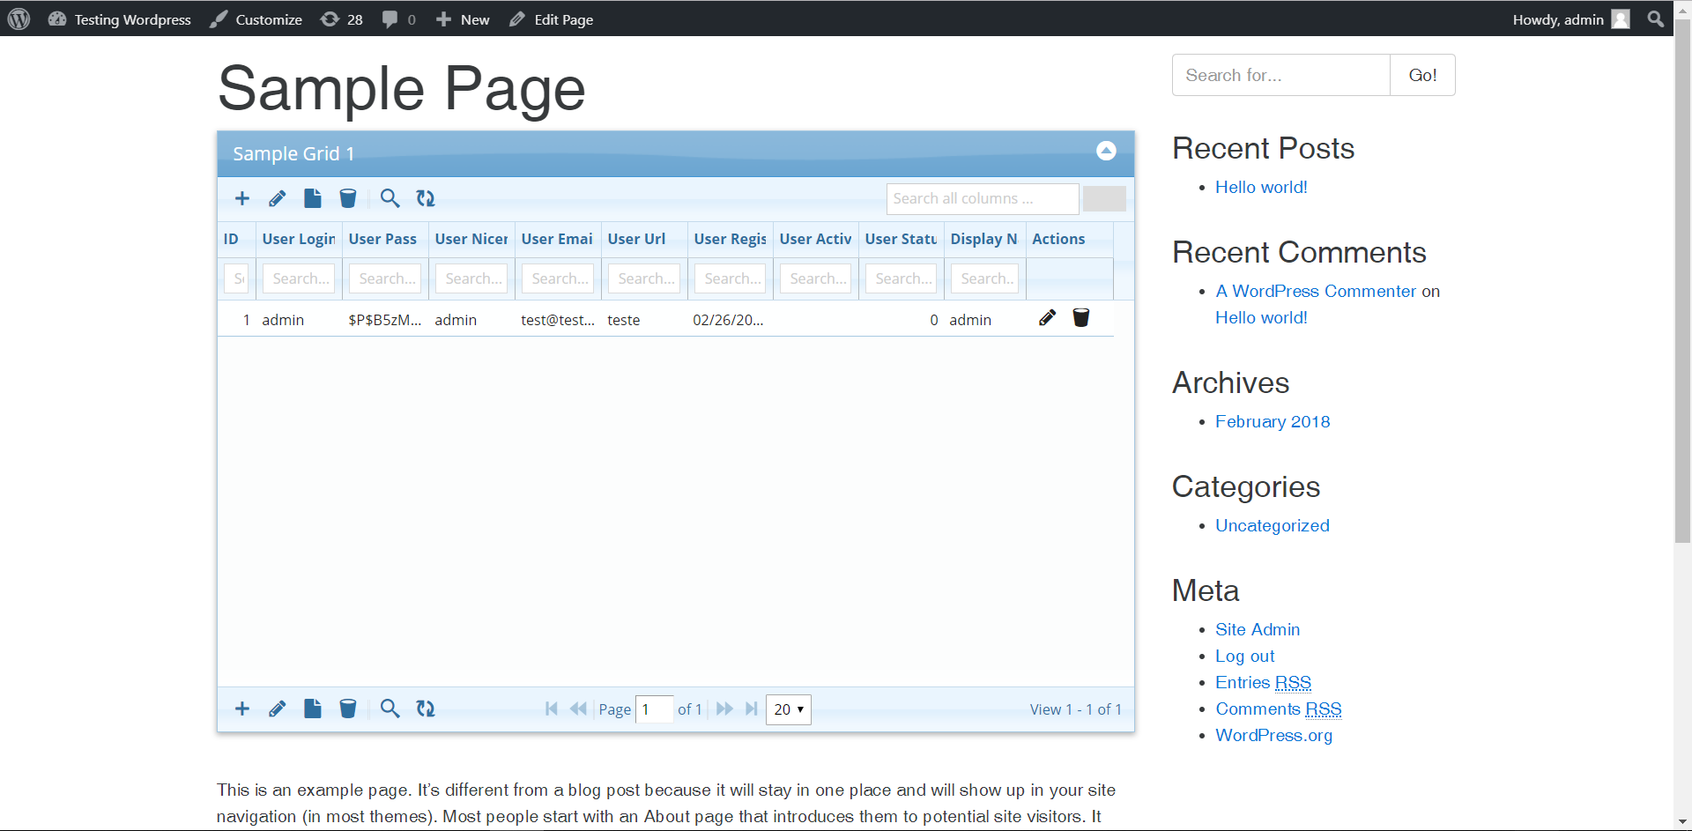Click the top toolbar pencil edit icon
This screenshot has width=1692, height=831.
pyautogui.click(x=278, y=198)
